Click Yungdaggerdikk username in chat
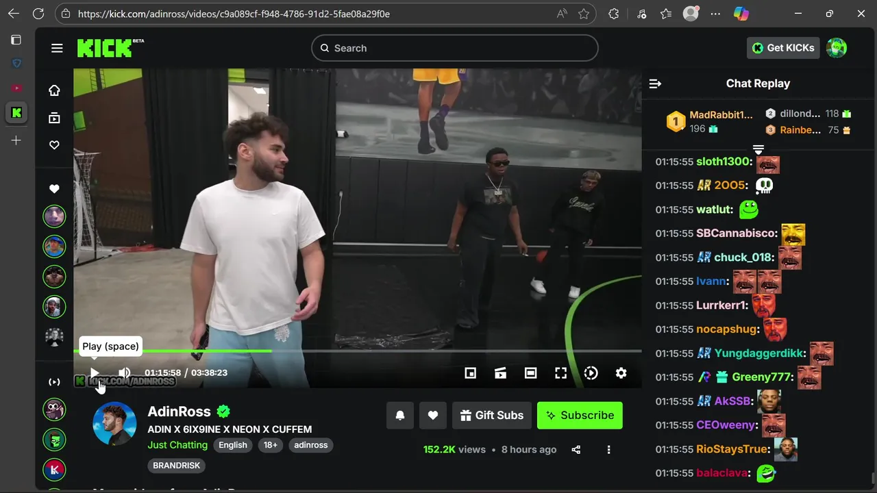The width and height of the screenshot is (877, 493). (x=760, y=353)
